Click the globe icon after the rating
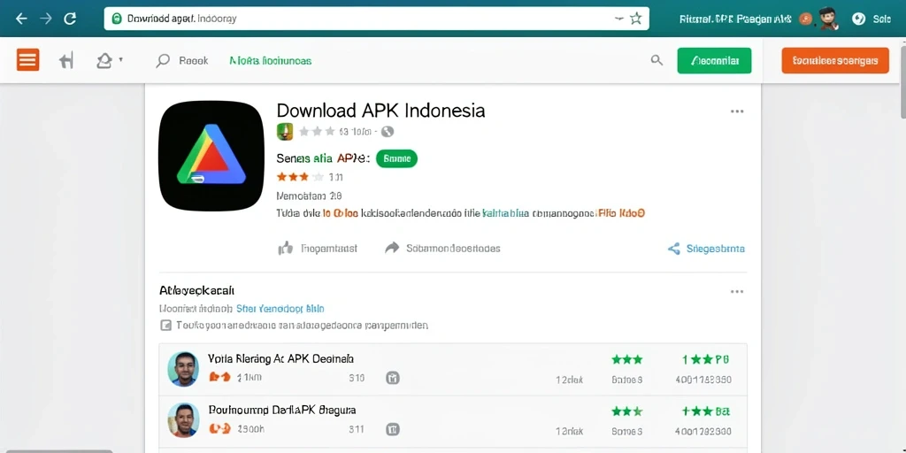 [388, 132]
